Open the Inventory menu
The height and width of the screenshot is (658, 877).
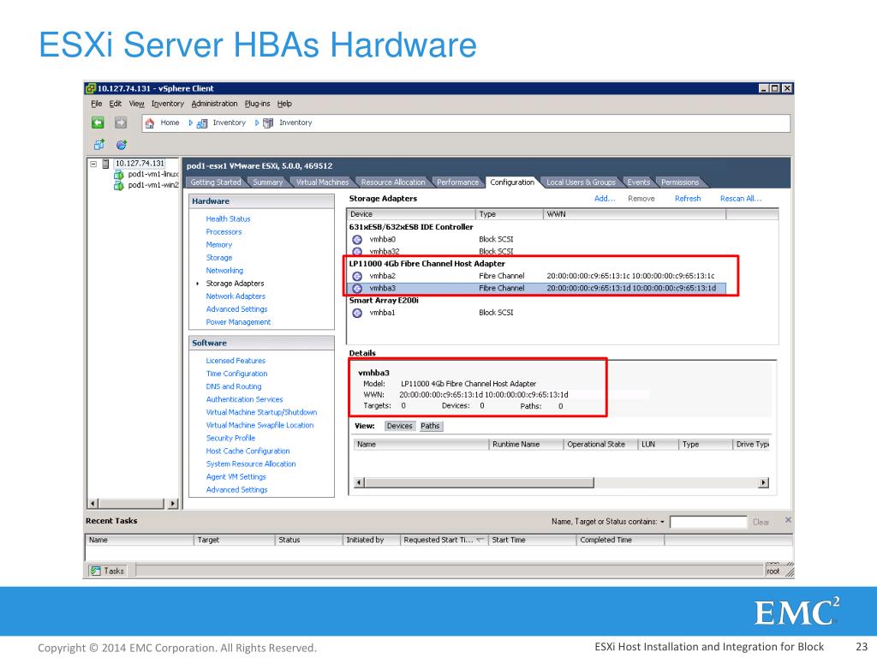tap(167, 104)
